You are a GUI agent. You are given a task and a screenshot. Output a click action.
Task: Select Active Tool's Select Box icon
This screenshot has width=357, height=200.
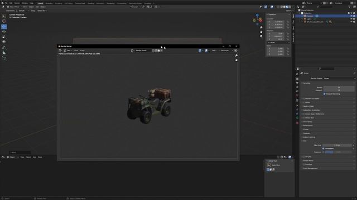tap(269, 166)
